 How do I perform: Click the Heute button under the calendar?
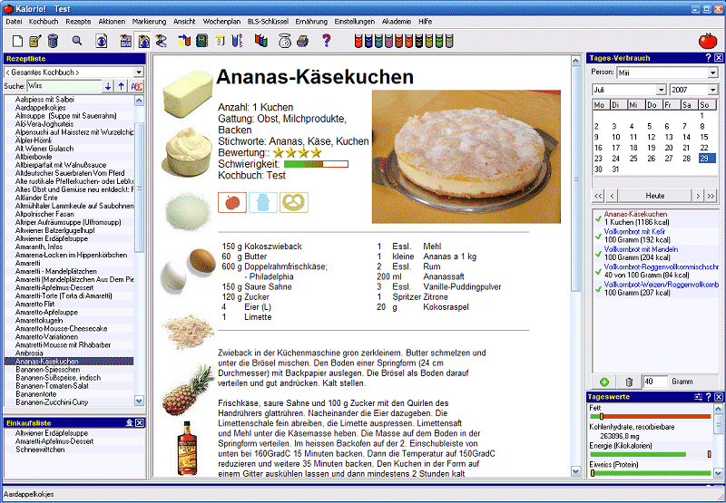point(654,196)
